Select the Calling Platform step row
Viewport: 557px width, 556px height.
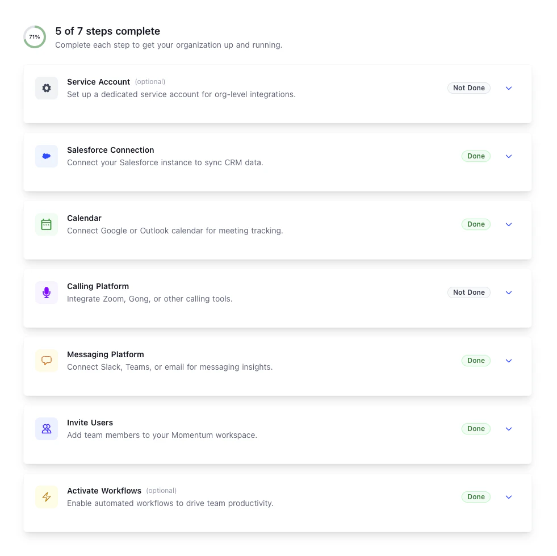[277, 292]
